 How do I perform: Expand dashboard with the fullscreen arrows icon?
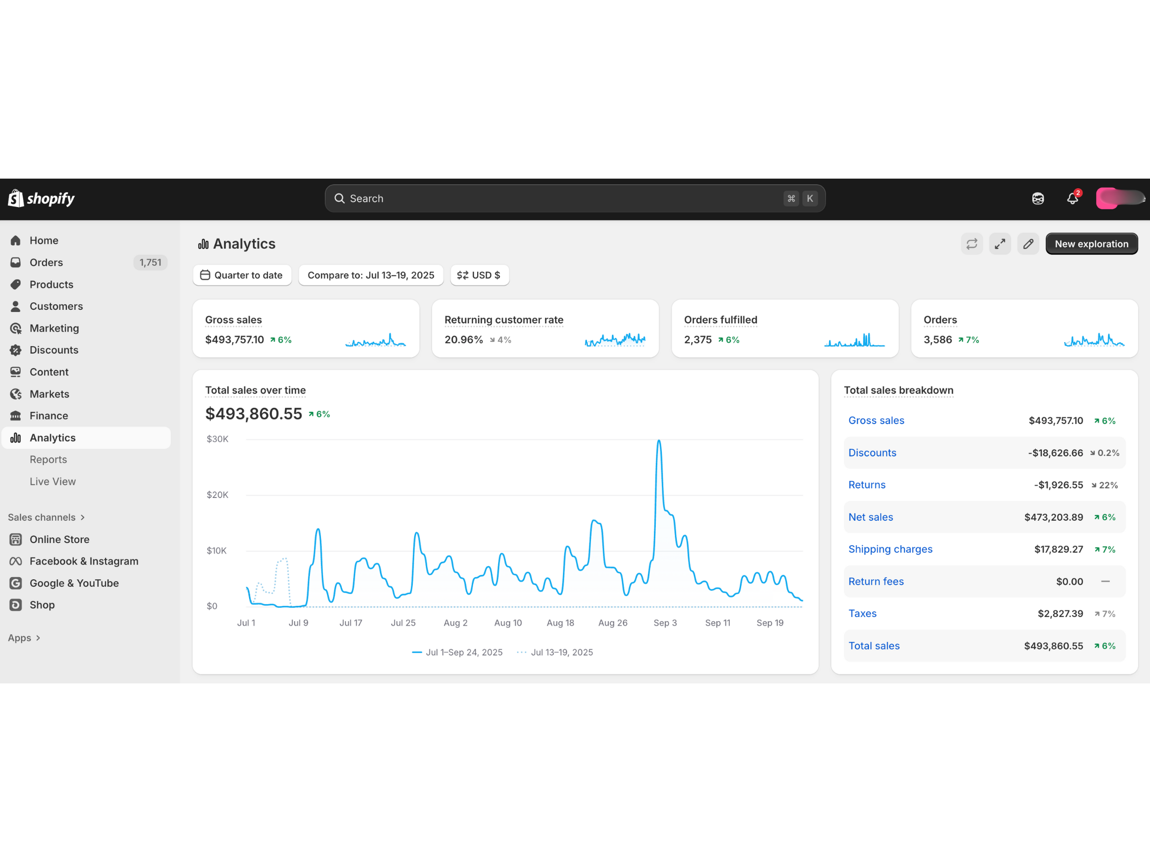click(1000, 244)
